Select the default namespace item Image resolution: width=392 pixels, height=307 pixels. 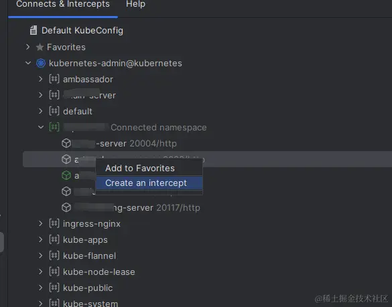[x=78, y=111]
